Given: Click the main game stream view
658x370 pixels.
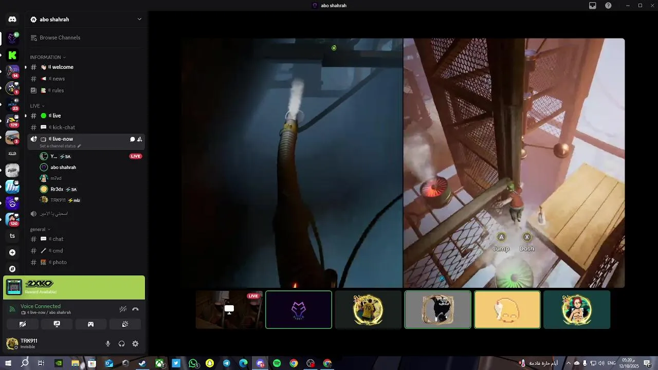Looking at the screenshot, I should 403,163.
